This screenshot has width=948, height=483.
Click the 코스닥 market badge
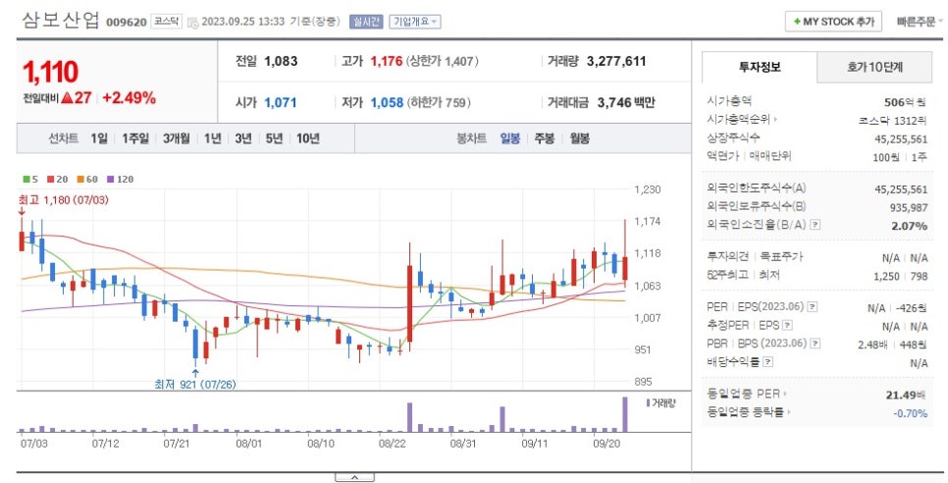click(166, 22)
